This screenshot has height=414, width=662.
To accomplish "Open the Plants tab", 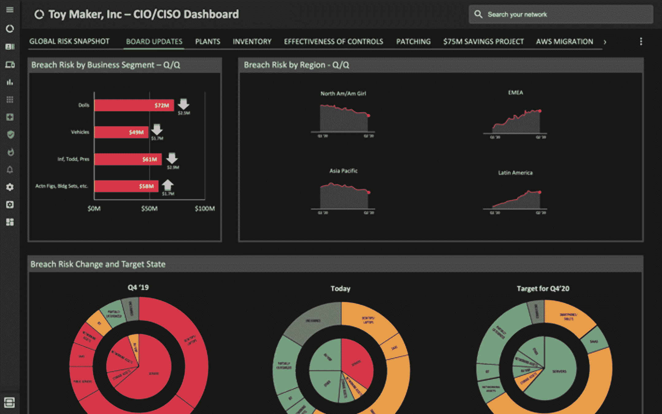I will 208,41.
